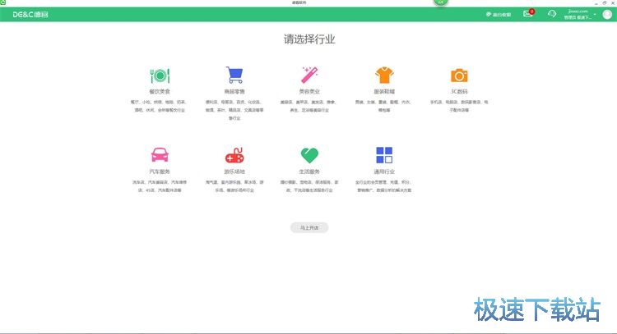Choose the 美容美业 magic wand icon
The image size is (617, 334).
click(309, 75)
